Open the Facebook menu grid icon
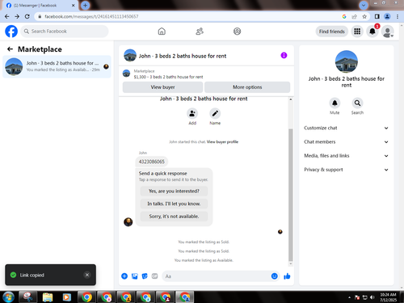Viewport: 404px width, 303px height. [357, 32]
